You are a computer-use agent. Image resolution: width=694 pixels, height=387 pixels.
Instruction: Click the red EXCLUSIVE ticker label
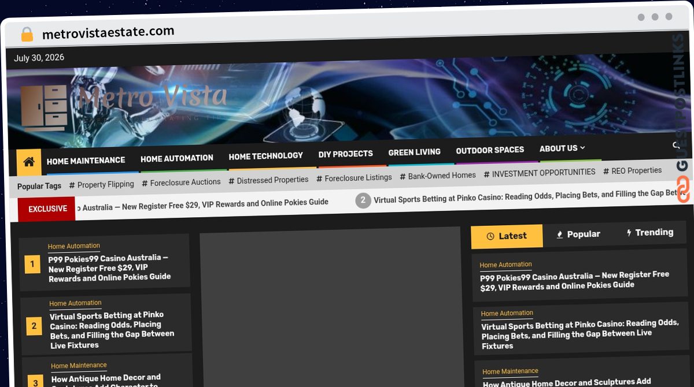tap(47, 209)
